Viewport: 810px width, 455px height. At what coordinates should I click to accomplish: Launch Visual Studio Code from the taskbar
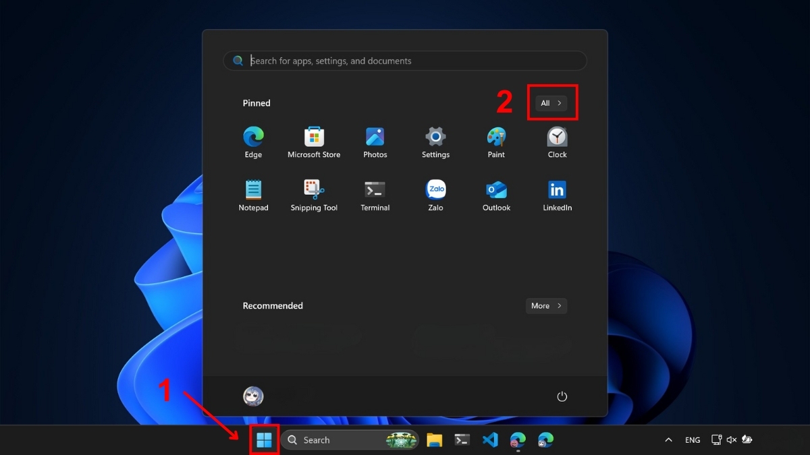[490, 439]
